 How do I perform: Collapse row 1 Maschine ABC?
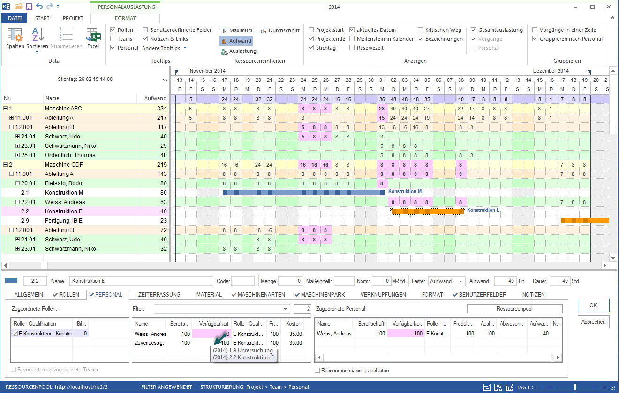pos(5,109)
